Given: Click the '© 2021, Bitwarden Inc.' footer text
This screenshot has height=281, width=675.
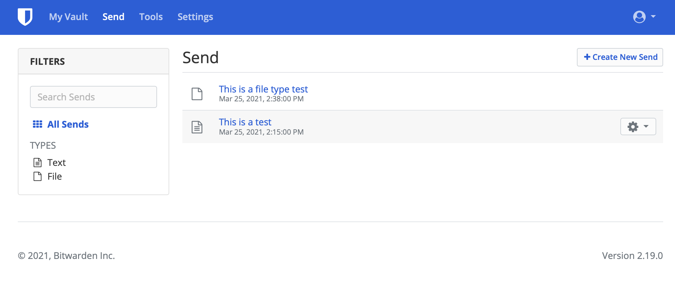Looking at the screenshot, I should (67, 256).
